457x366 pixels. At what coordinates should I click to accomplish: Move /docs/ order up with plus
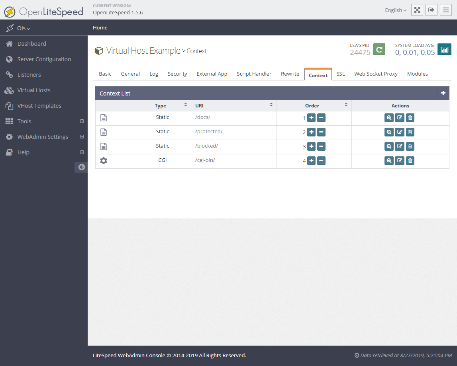pos(311,118)
